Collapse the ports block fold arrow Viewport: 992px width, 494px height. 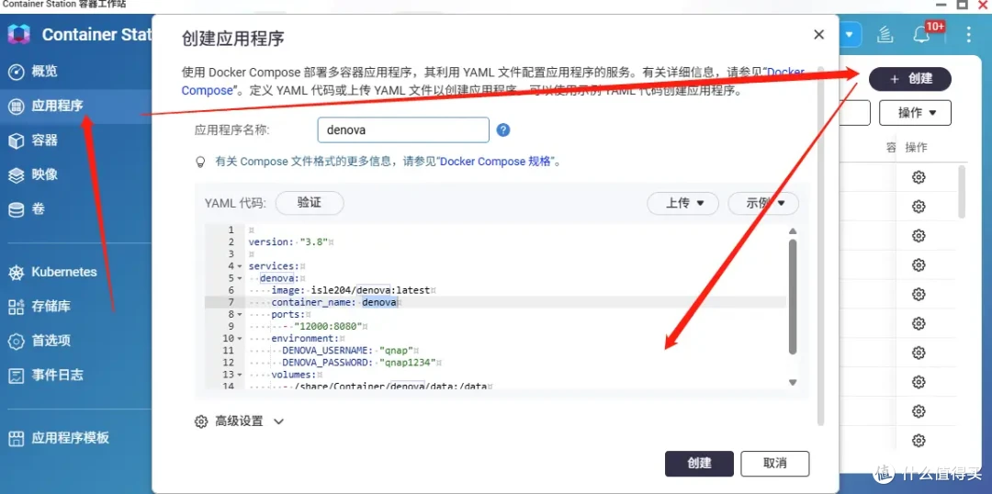click(x=240, y=314)
